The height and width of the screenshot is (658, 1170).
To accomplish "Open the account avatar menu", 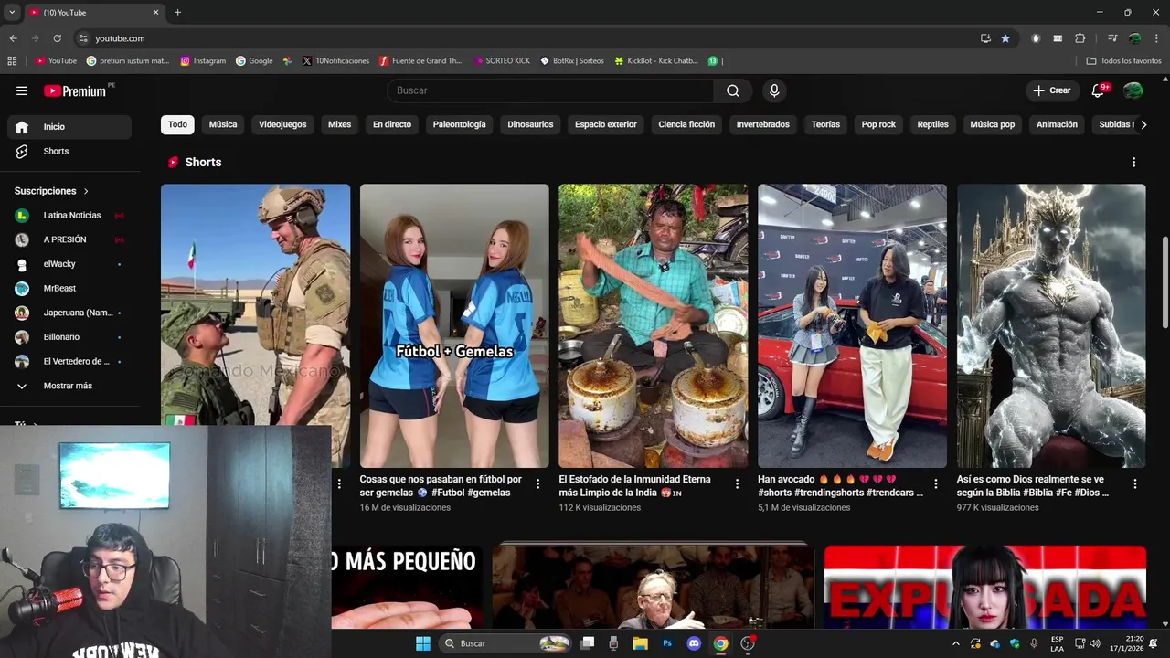I will click(x=1133, y=90).
